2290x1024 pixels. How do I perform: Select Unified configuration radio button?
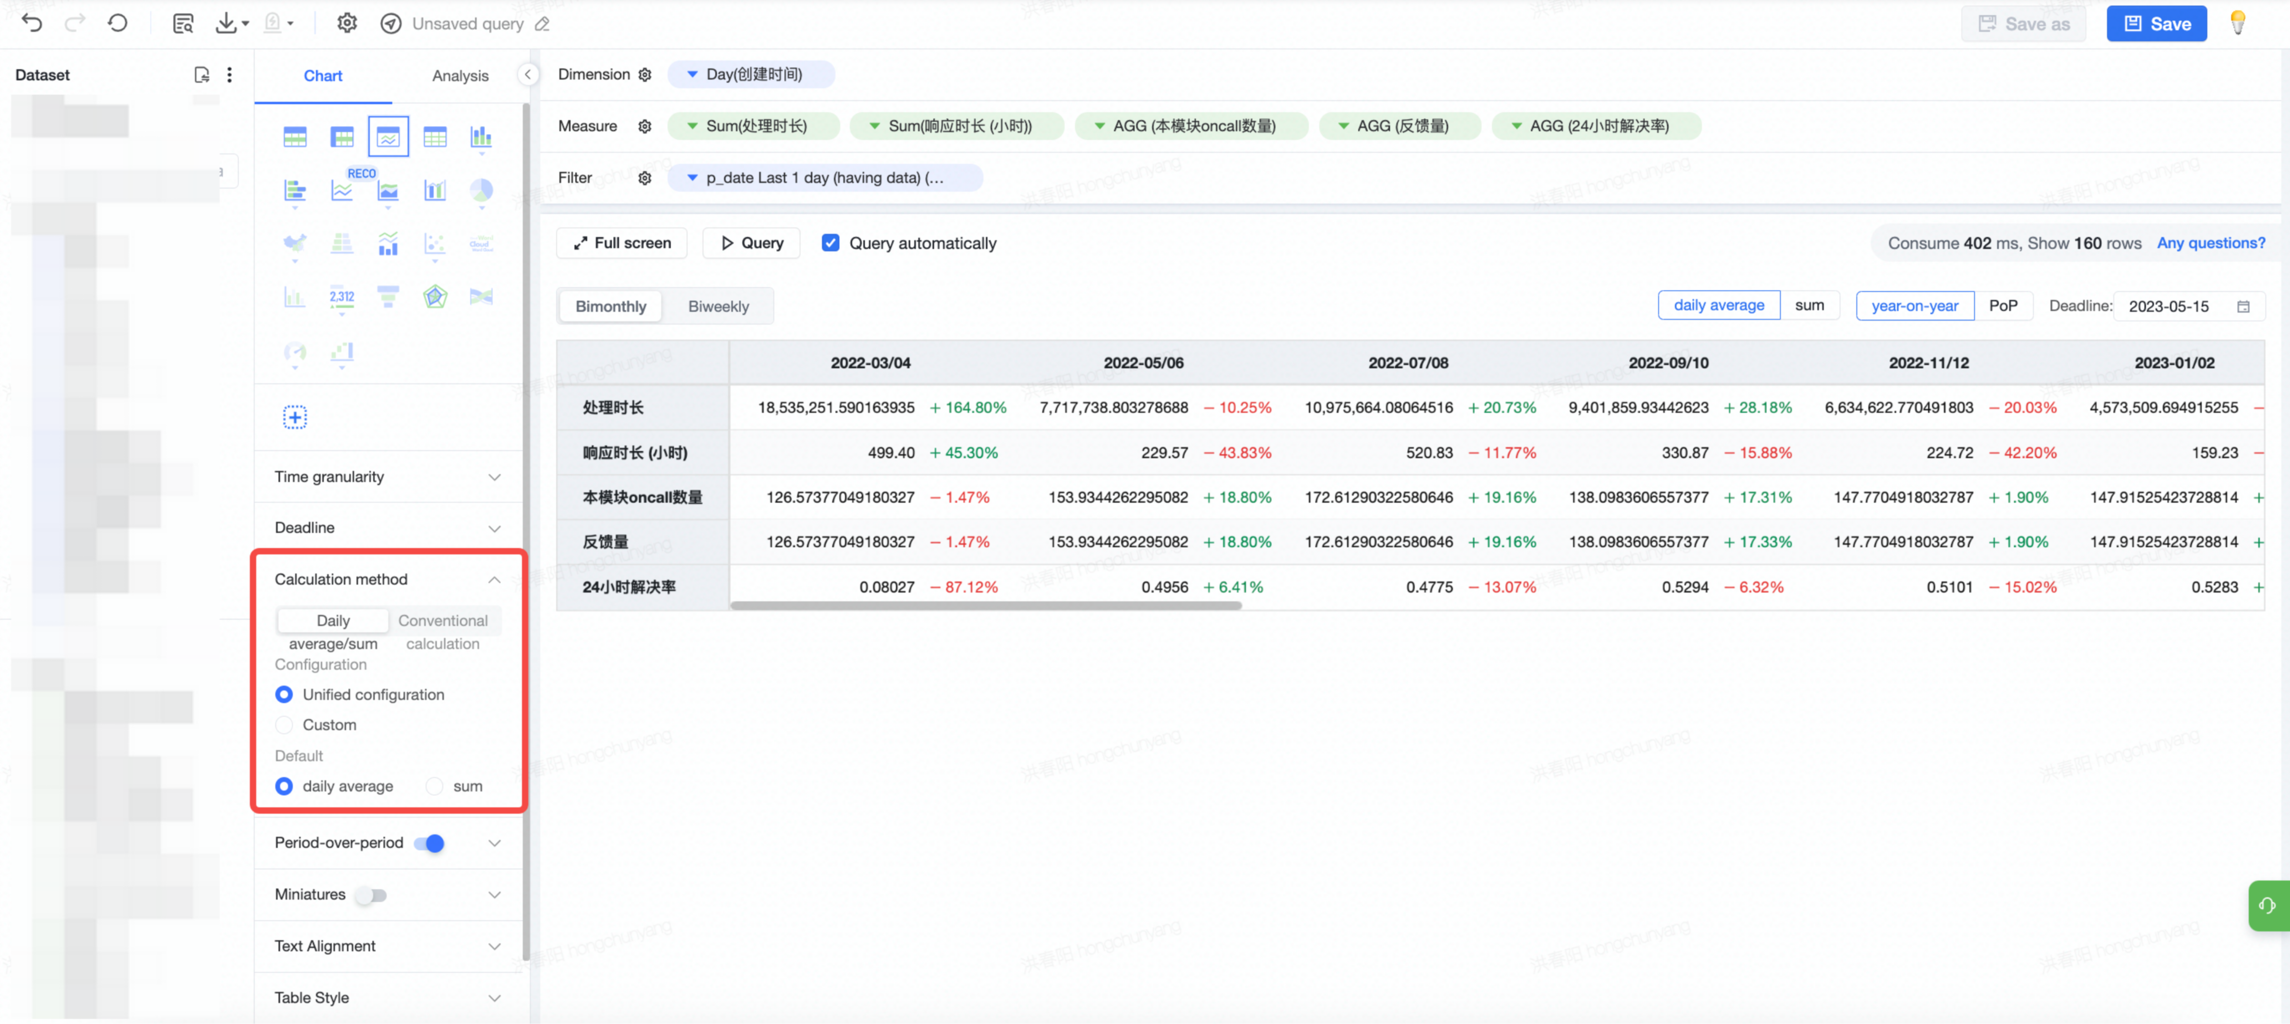coord(284,694)
